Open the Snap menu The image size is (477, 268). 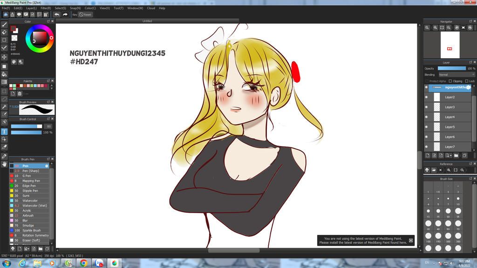[x=75, y=8]
